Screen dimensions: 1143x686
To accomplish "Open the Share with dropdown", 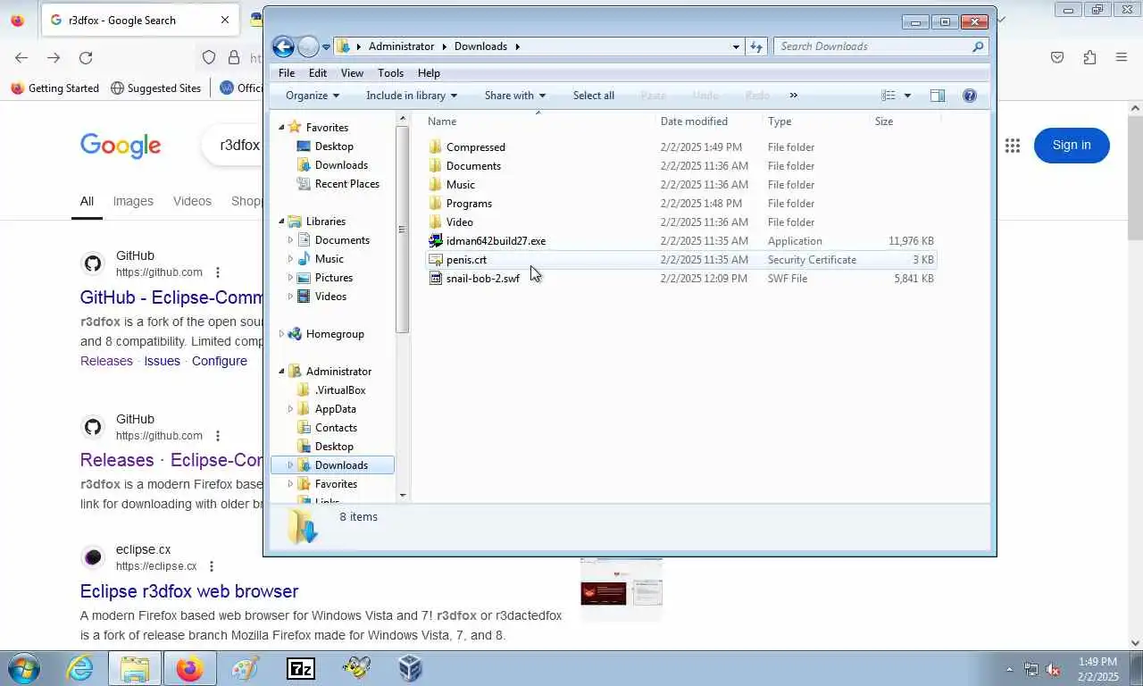I will 515,96.
